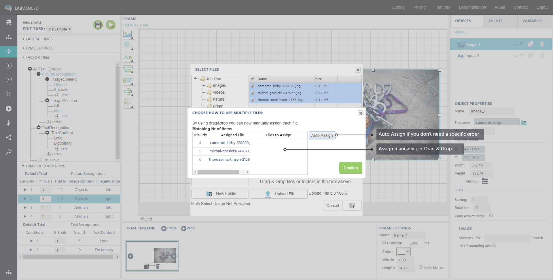Viewport: 553px width, 280px height.
Task: Enable frame Duration checkbox
Action: click(x=384, y=242)
